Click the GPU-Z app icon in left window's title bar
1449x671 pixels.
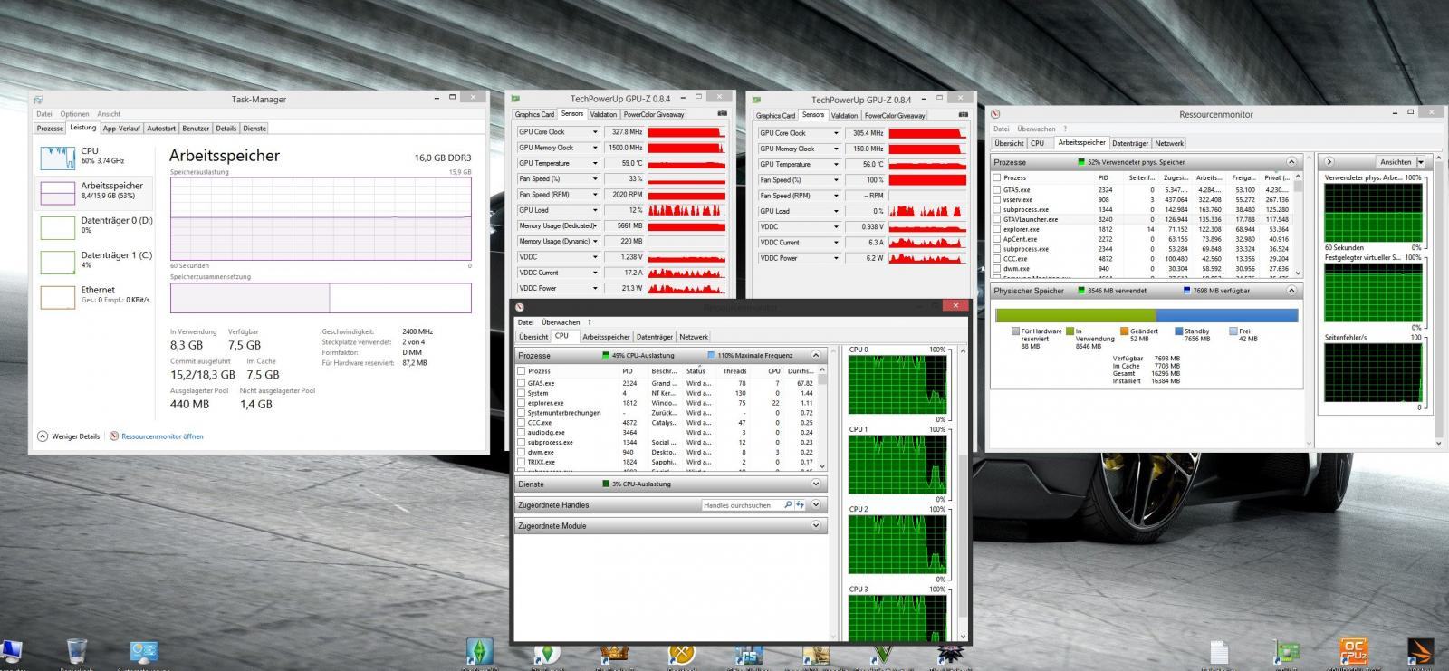(515, 98)
